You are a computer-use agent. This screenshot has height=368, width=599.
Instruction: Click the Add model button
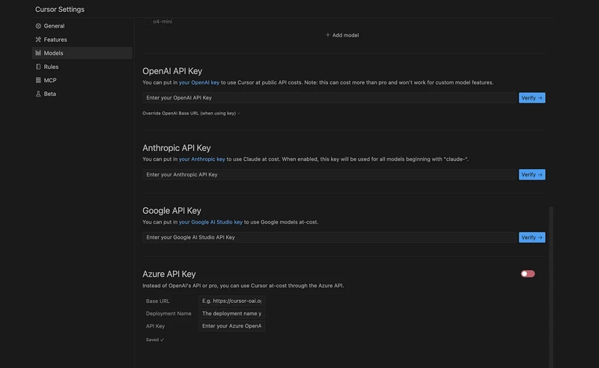tap(342, 35)
